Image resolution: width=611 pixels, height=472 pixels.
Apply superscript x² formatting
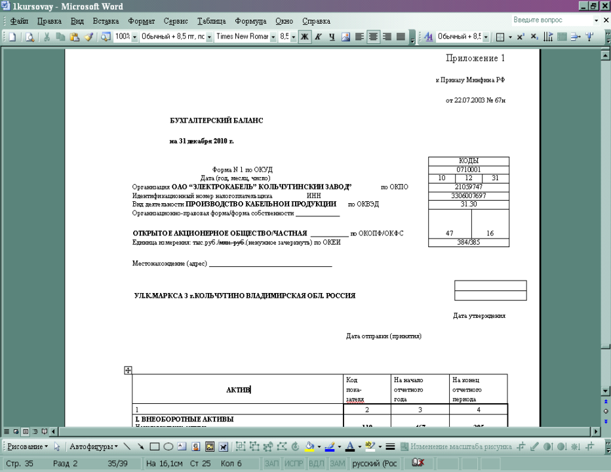tap(521, 37)
